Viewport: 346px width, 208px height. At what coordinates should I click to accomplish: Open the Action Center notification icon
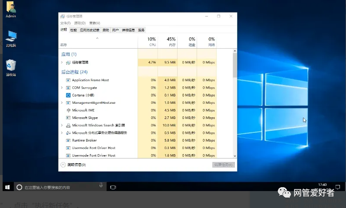click(338, 187)
